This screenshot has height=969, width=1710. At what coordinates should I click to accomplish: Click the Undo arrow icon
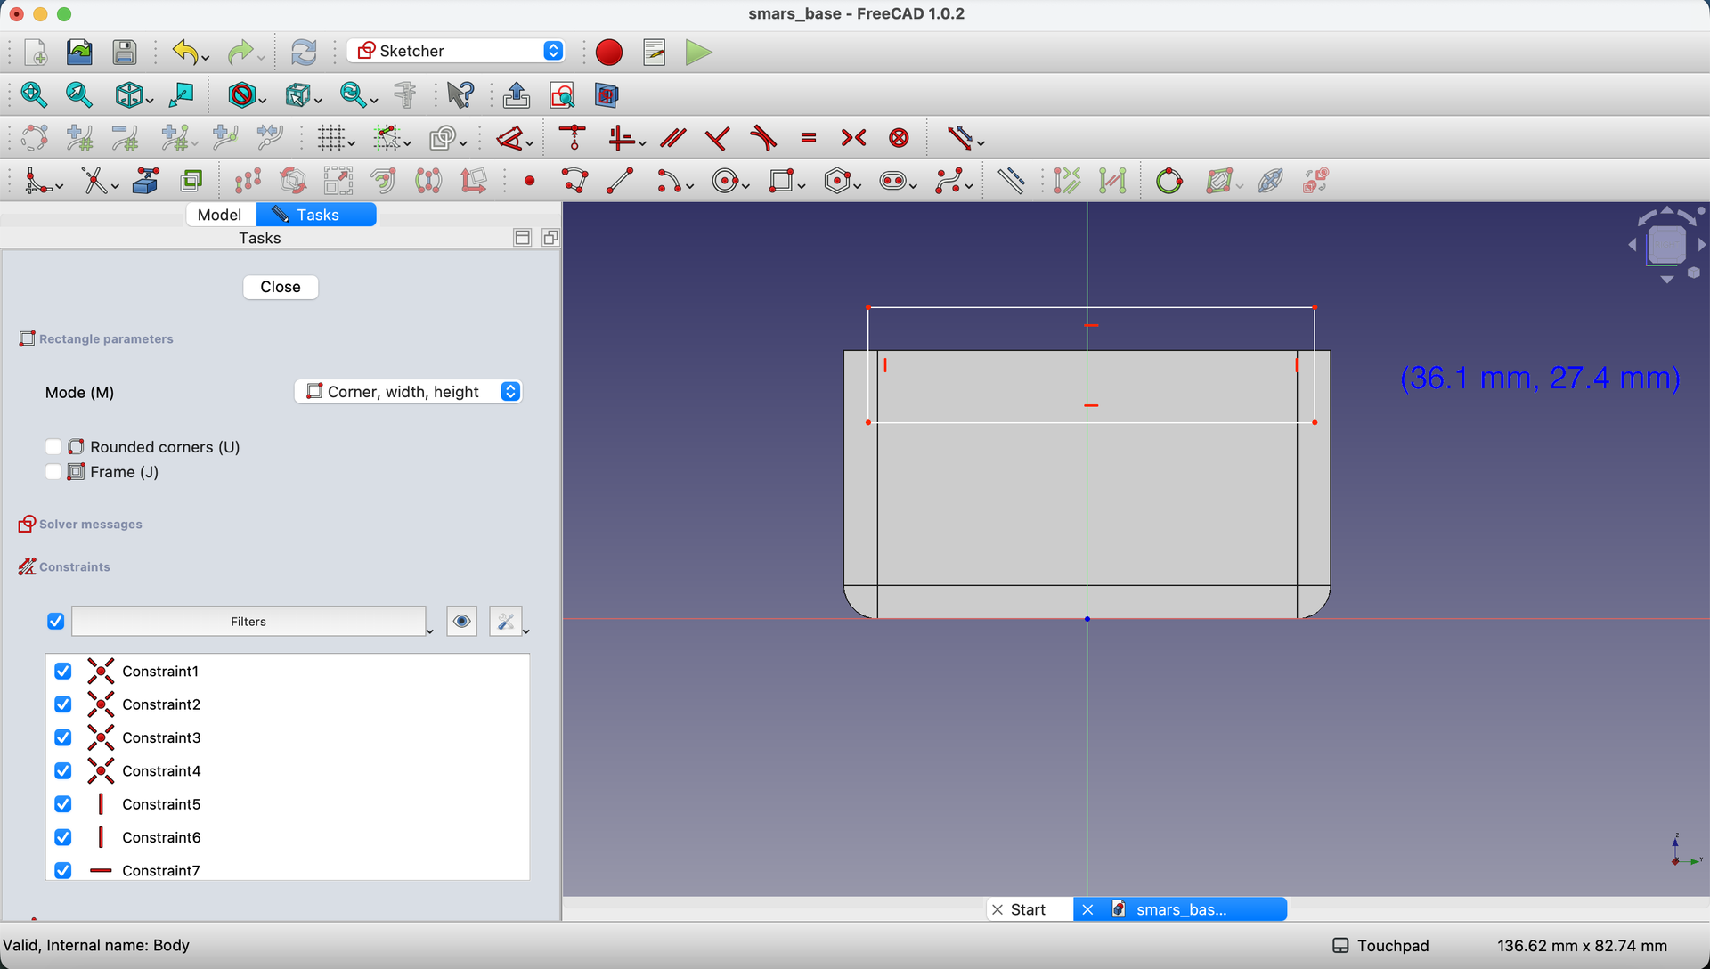tap(185, 52)
